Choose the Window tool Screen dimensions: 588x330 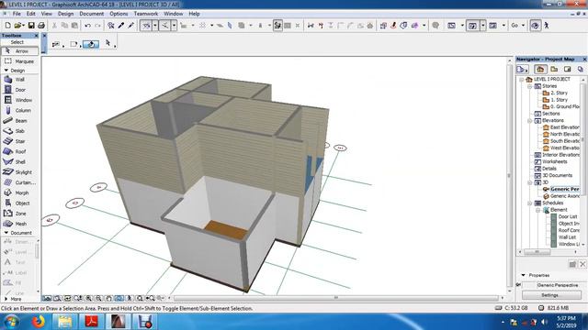[19, 100]
